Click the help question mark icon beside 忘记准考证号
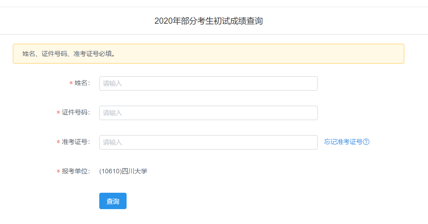The width and height of the screenshot is (428, 224). click(366, 142)
